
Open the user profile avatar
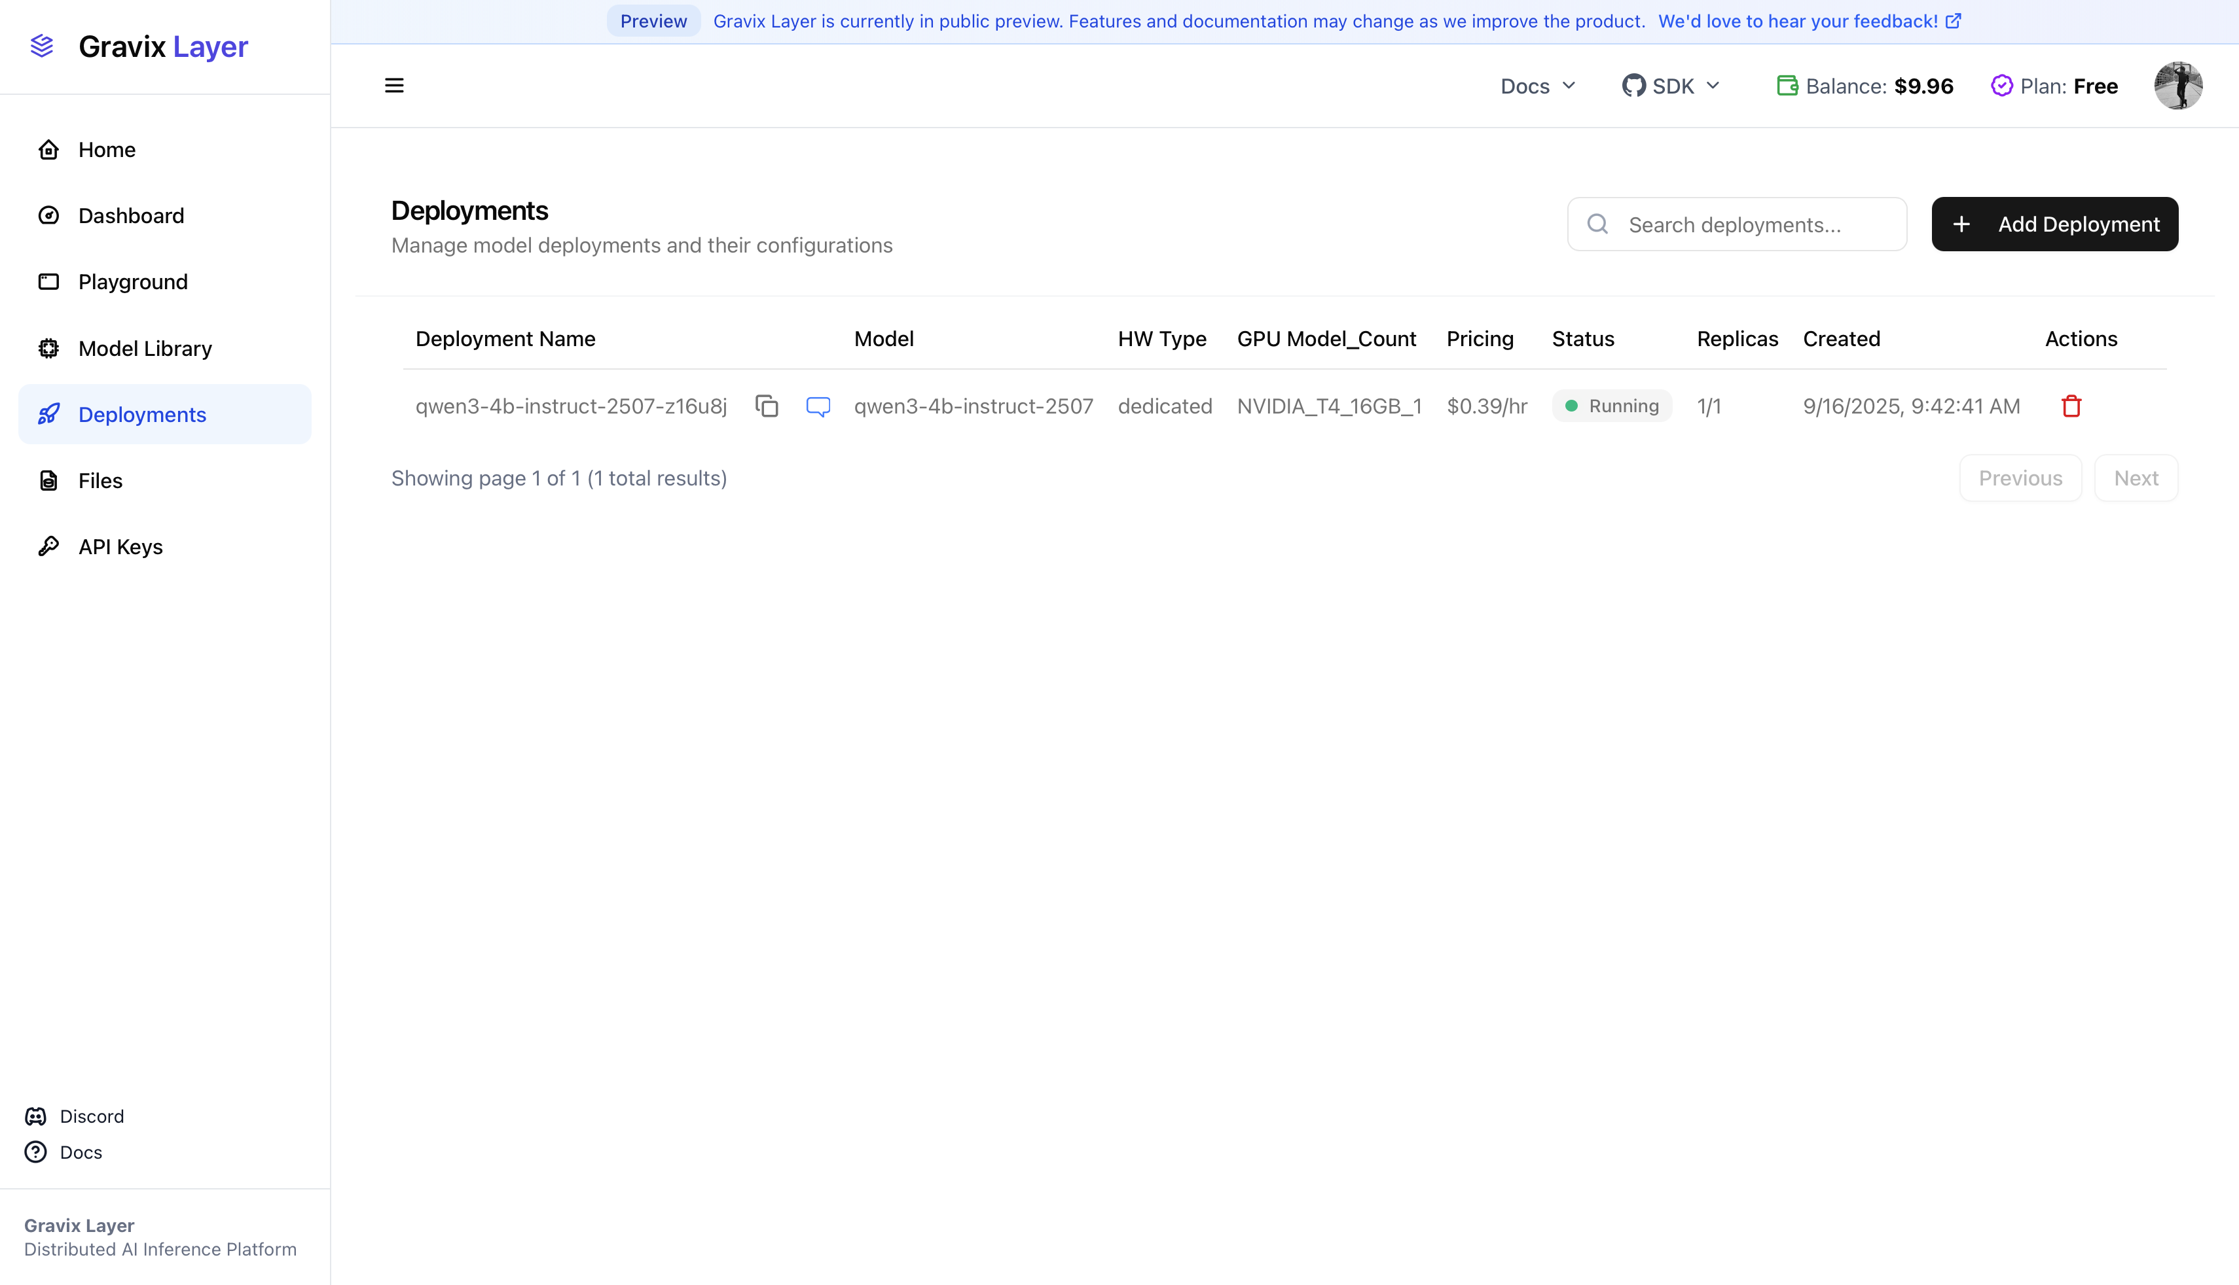(x=2177, y=86)
